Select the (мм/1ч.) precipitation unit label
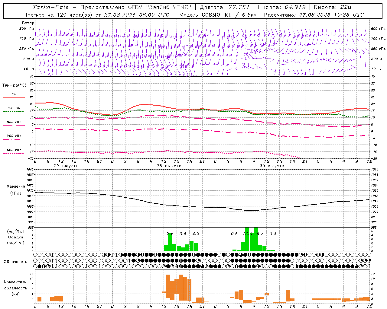387x309 pixels. point(16,243)
